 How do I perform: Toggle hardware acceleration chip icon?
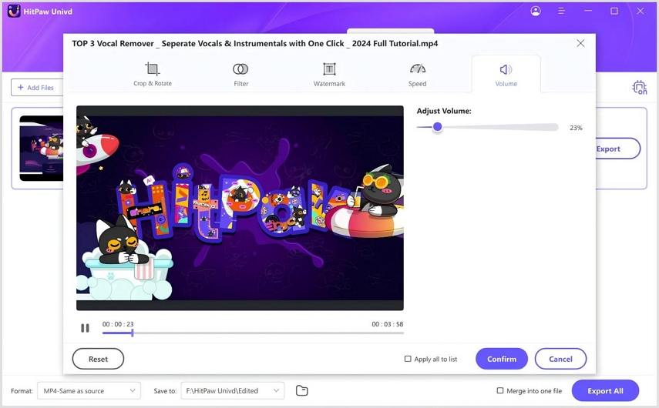[640, 87]
